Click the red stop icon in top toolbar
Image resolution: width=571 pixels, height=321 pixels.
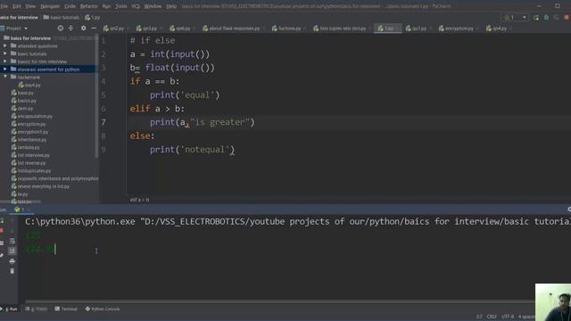pyautogui.click(x=567, y=18)
